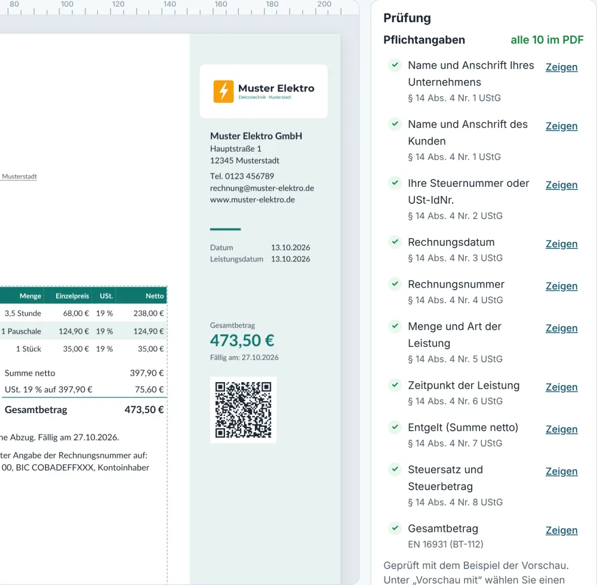This screenshot has height=585, width=597.
Task: Click the Datum value '13.10.2026'
Action: [291, 247]
